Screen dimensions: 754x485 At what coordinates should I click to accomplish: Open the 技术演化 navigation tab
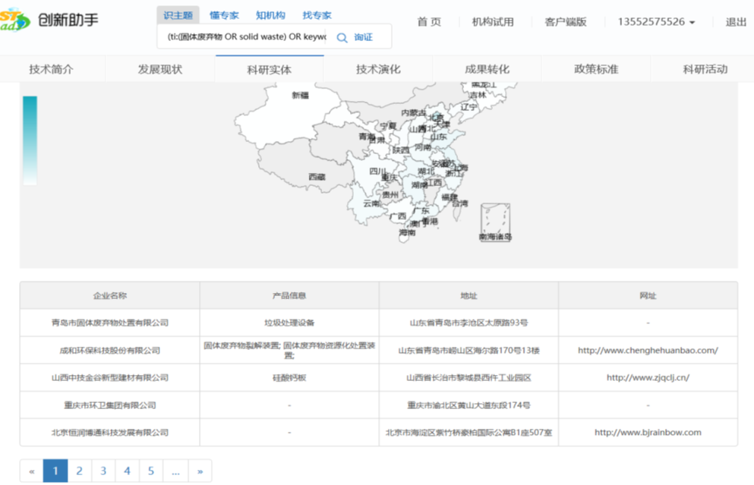[378, 69]
